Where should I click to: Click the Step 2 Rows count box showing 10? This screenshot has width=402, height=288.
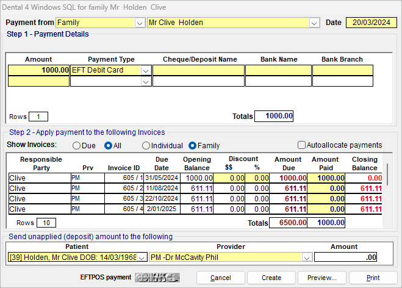(46, 223)
